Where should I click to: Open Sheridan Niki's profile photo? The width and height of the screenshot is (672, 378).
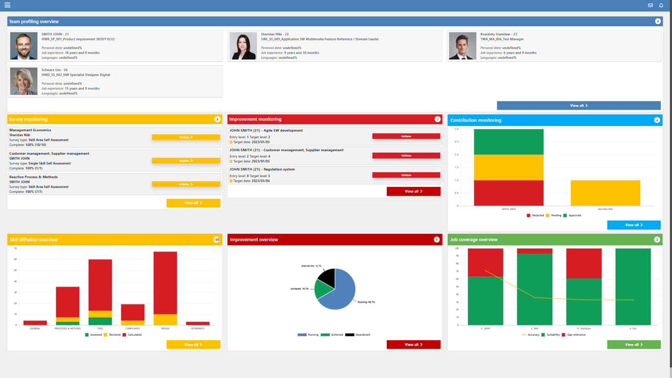(x=243, y=46)
